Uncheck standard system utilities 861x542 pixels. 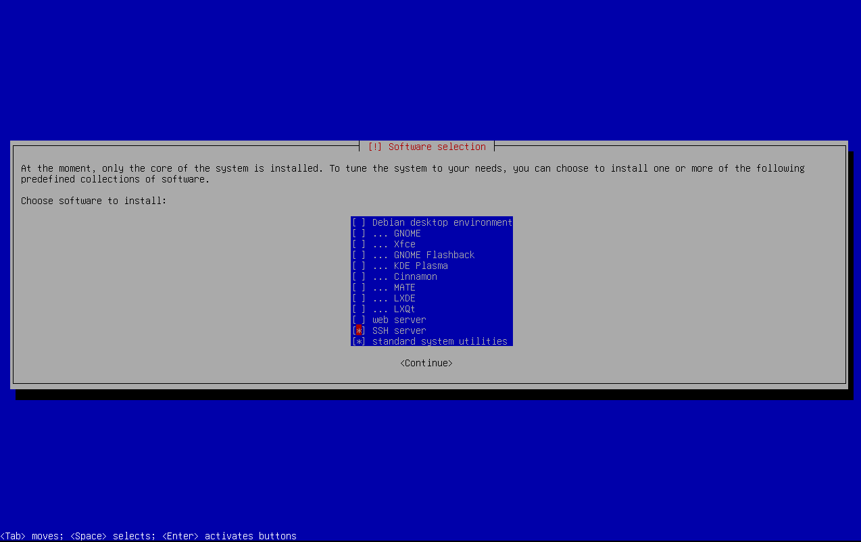(x=358, y=341)
